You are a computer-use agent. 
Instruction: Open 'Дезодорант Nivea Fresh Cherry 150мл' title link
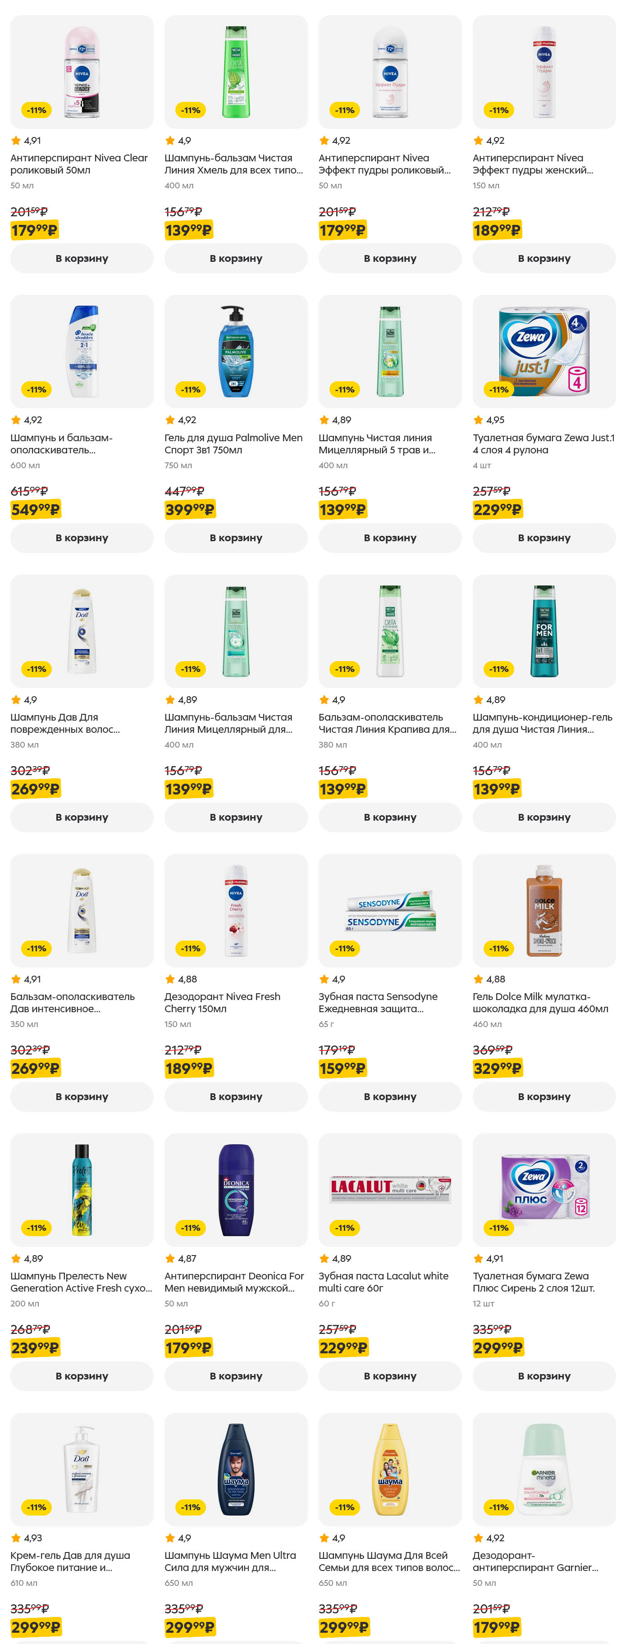tap(222, 1003)
